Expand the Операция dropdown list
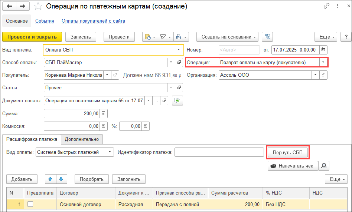Viewport: 352px width, 212px height. point(323,62)
